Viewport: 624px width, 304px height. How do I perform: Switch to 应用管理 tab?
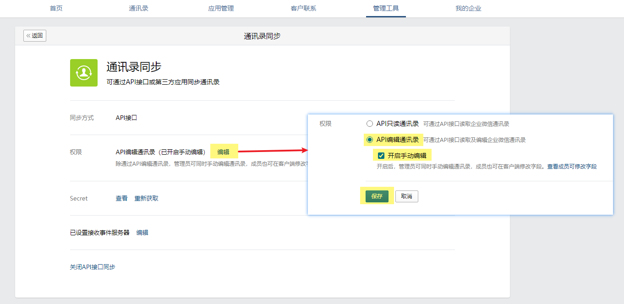[x=221, y=8]
